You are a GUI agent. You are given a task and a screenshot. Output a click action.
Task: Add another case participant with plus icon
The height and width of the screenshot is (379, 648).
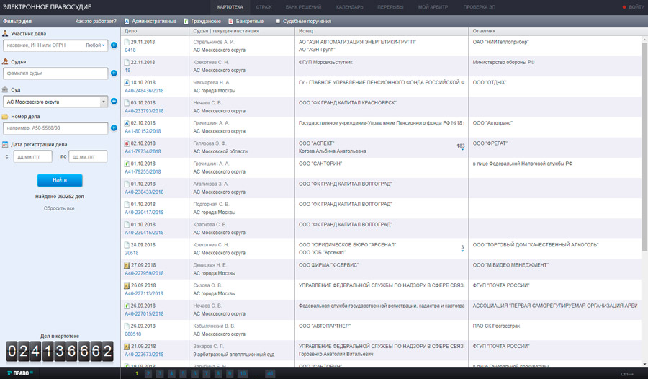[x=114, y=45]
